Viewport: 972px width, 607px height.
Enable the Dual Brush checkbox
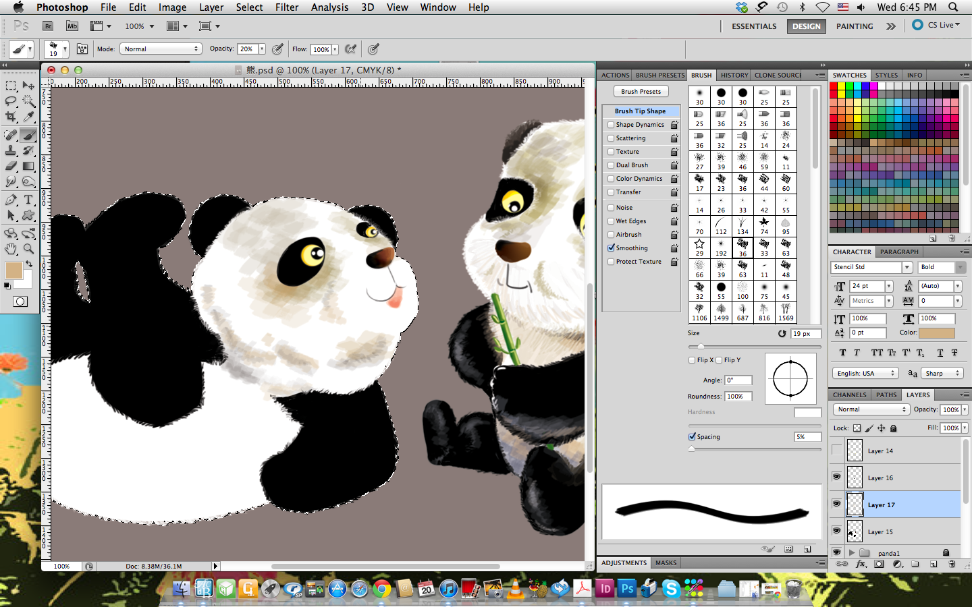click(611, 165)
